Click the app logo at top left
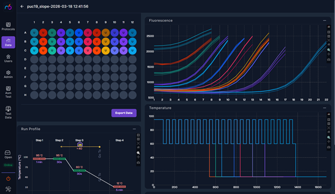 tap(8, 7)
